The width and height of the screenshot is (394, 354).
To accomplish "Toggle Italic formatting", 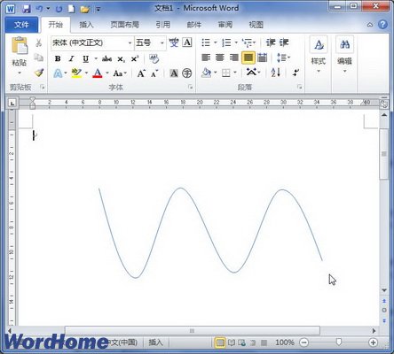I will [x=71, y=59].
